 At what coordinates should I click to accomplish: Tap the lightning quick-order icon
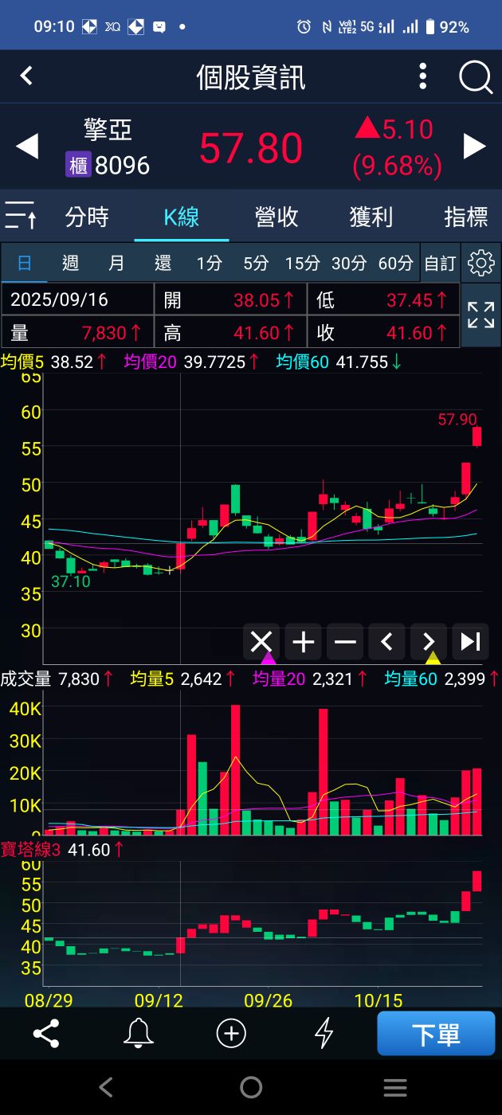coord(324,1034)
